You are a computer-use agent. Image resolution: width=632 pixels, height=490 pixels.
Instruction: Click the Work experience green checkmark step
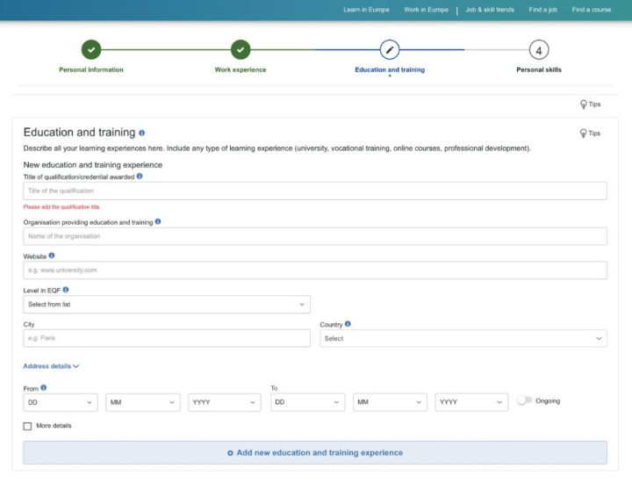coord(241,50)
